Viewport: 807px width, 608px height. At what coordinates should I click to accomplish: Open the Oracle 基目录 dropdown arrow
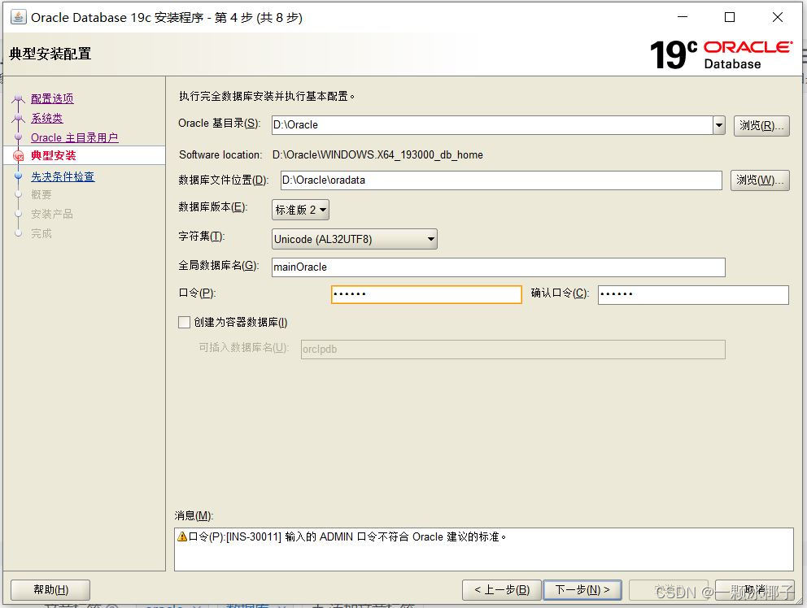tap(718, 125)
